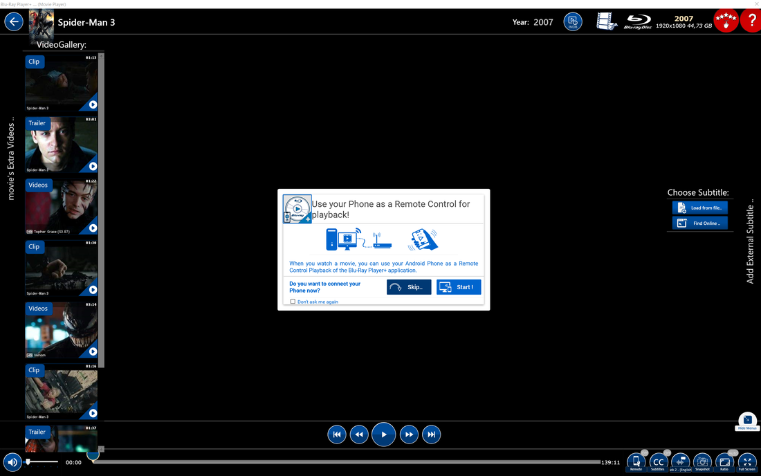
Task: Hide the player menus
Action: click(x=747, y=421)
